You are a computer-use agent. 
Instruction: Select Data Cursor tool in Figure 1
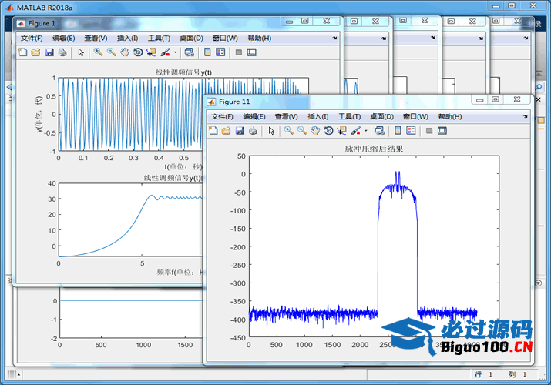coord(152,52)
